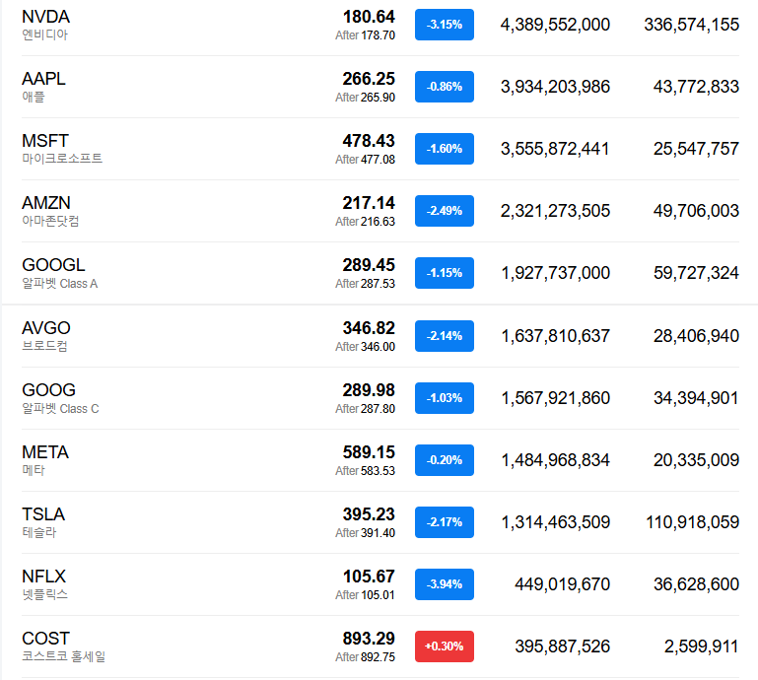Select the TSLA price 395.23
The image size is (758, 680).
point(369,514)
